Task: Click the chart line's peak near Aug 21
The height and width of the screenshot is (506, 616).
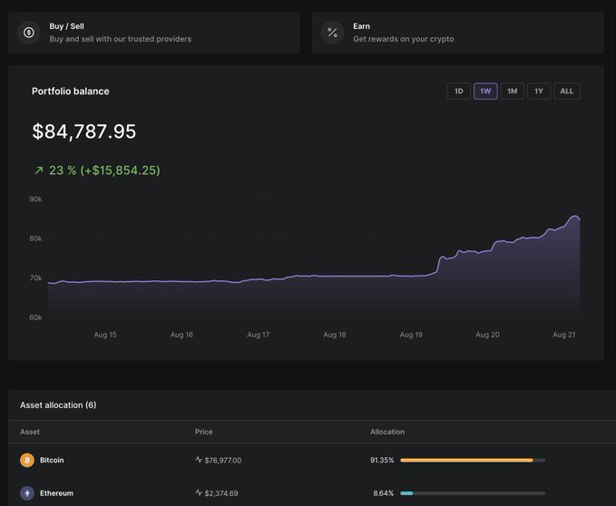Action: point(574,216)
